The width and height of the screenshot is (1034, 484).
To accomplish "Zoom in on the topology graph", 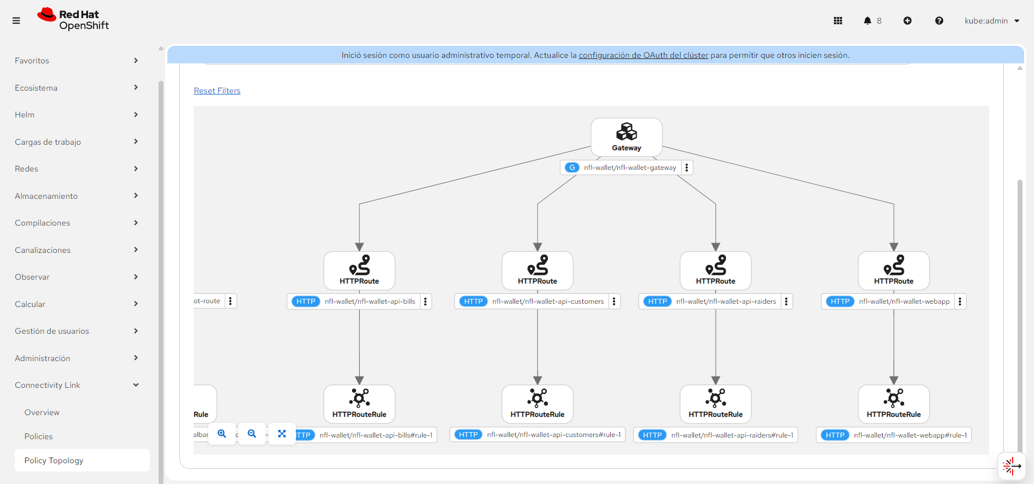I will [222, 434].
